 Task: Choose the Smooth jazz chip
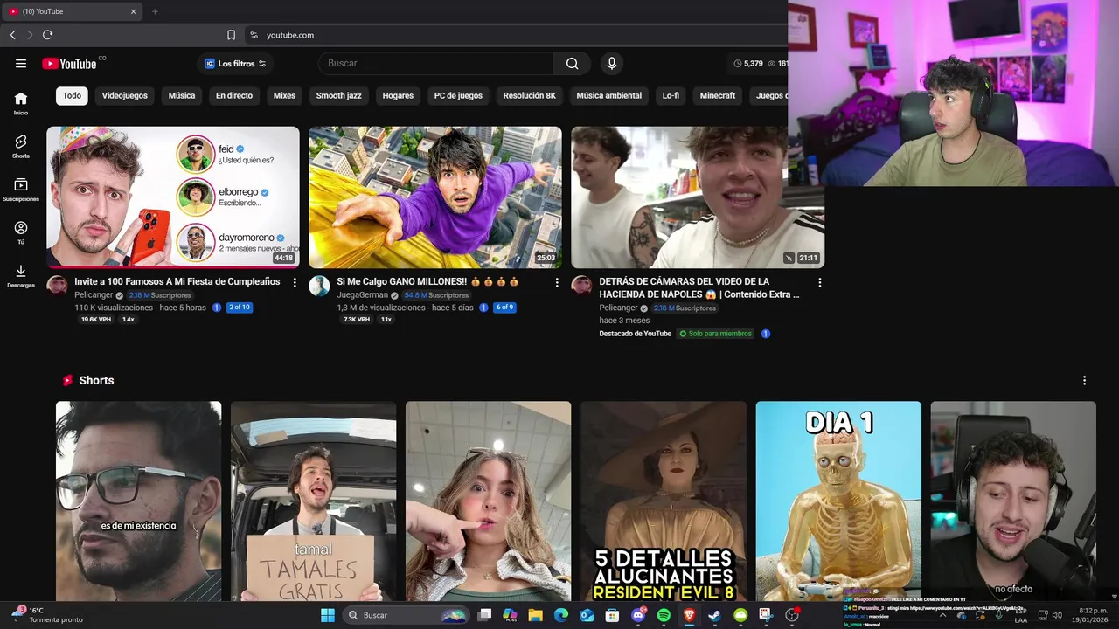[338, 95]
